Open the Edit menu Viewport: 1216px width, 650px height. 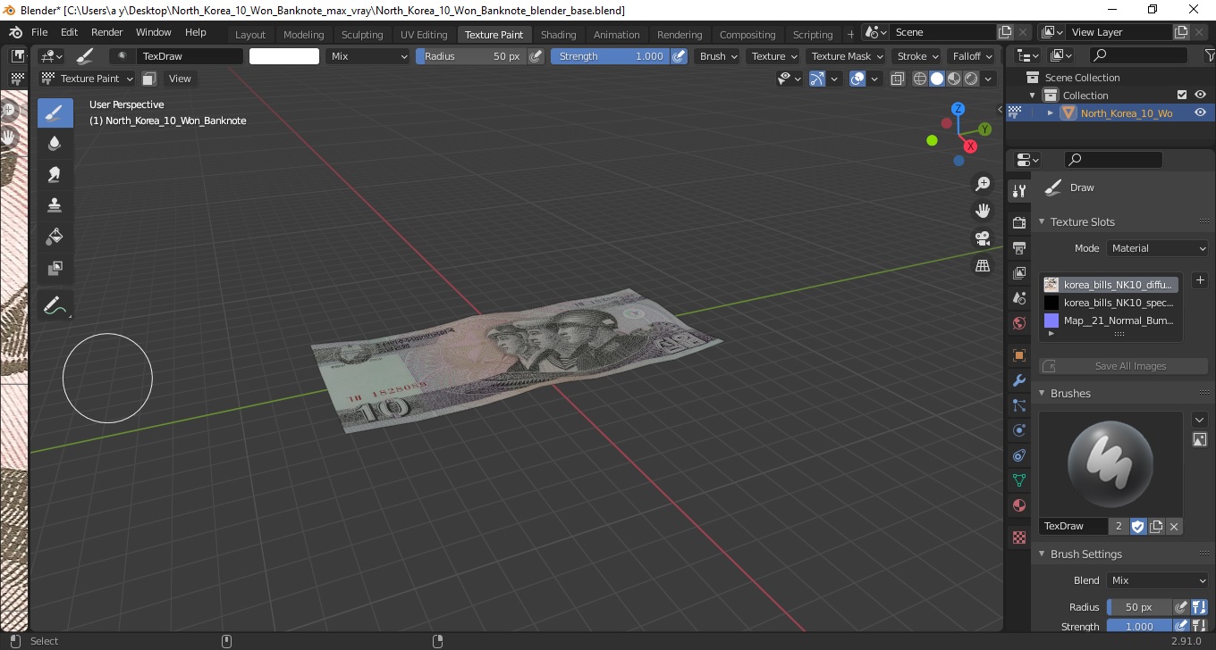tap(70, 32)
